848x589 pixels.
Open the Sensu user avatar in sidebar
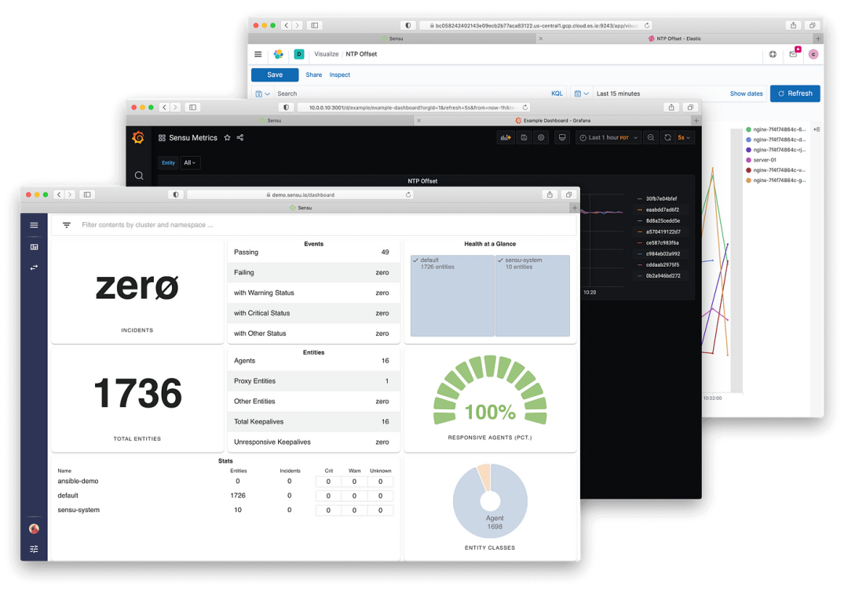tap(34, 529)
